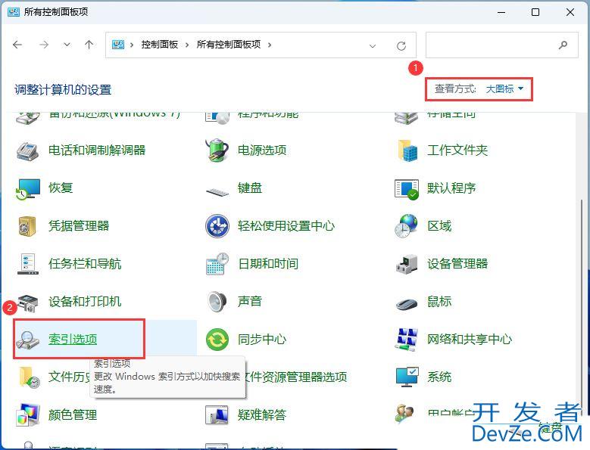Click the Indexing Options (索引选项) magnifier icon
The width and height of the screenshot is (590, 450).
[x=27, y=340]
